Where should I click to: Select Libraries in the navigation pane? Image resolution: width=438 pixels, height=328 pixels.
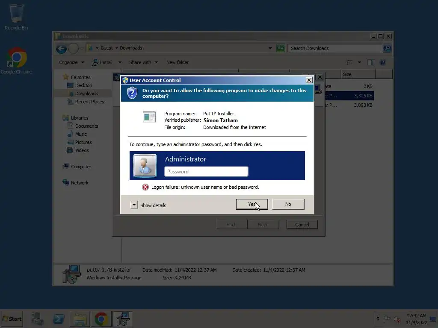[x=79, y=118]
